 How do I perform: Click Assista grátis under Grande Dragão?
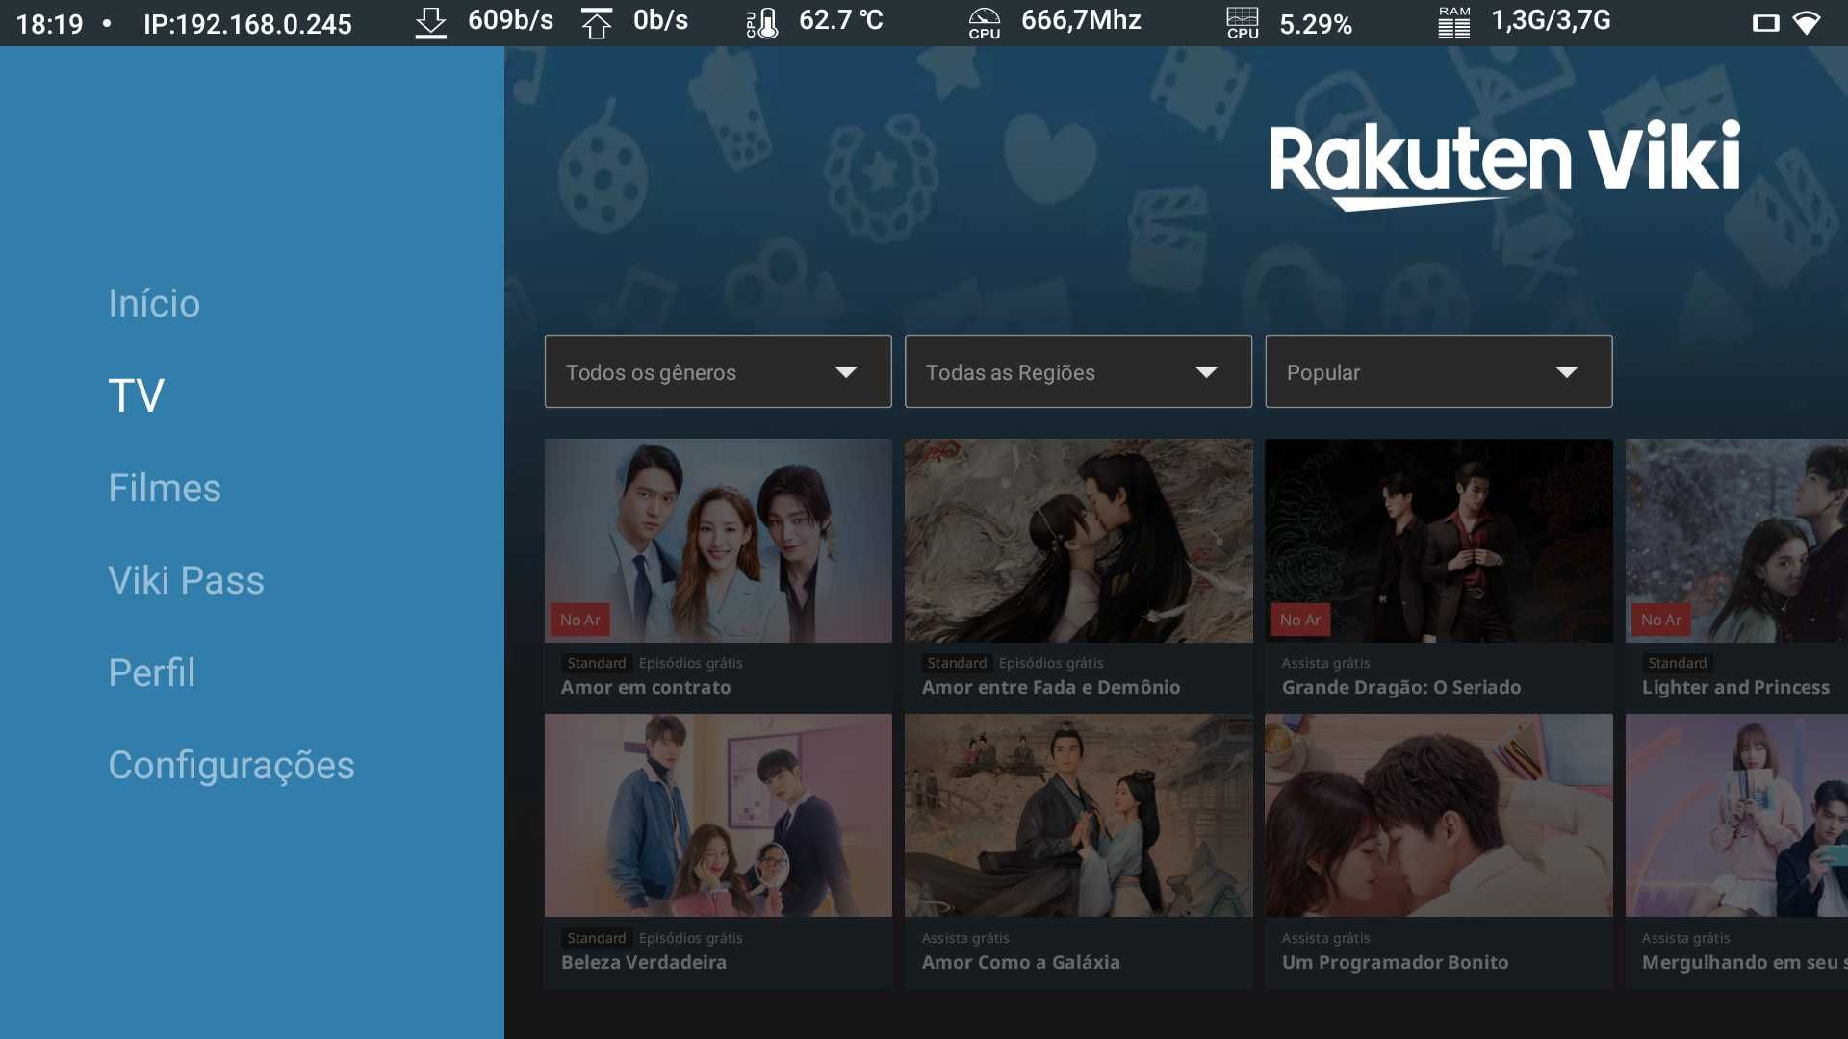click(x=1325, y=663)
